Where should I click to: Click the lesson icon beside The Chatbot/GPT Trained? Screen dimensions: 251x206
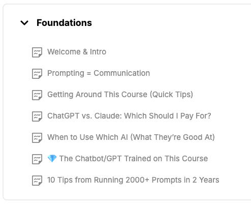(x=37, y=159)
